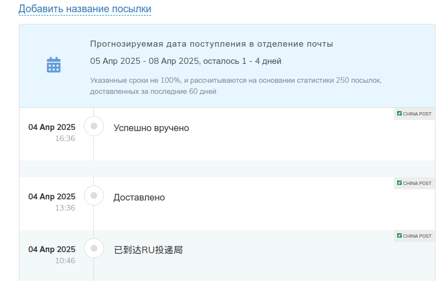445x281 pixels.
Task: Click the blue calendar icon
Action: pyautogui.click(x=54, y=65)
